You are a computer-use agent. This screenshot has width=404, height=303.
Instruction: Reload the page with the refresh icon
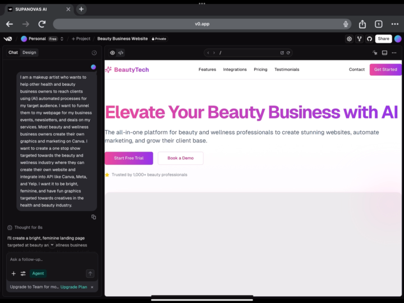[42, 24]
